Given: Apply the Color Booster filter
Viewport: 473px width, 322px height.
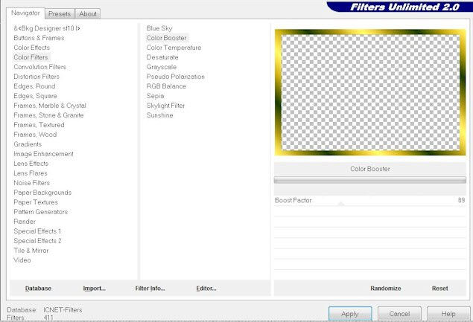Looking at the screenshot, I should (x=350, y=314).
